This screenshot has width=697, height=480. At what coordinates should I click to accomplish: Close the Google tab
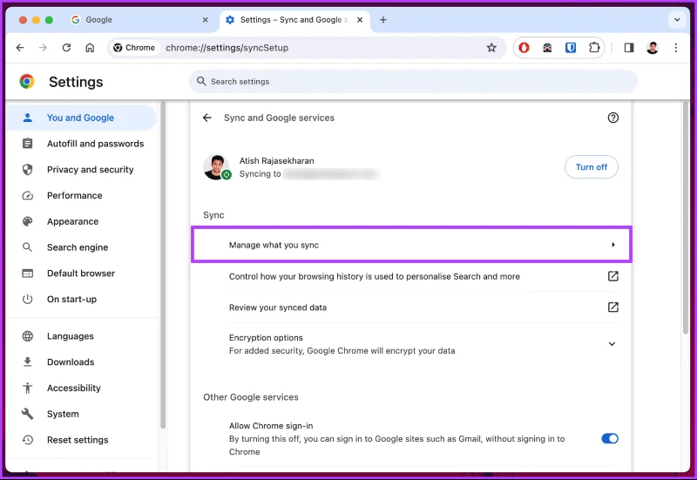[x=205, y=19]
